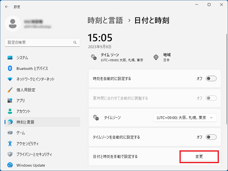Minimize the Settings window
Image resolution: width=228 pixels, height=171 pixels.
coord(196,5)
